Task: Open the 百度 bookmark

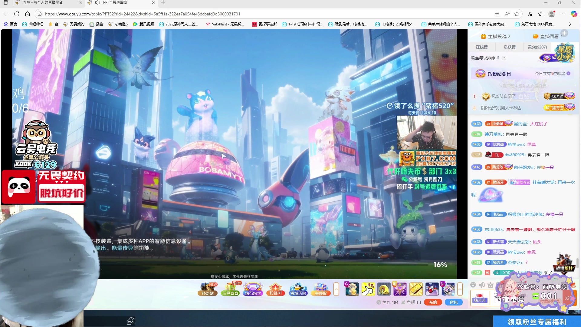Action: (x=10, y=24)
